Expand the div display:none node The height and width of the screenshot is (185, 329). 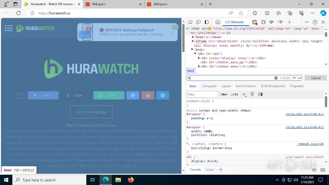[199, 58]
